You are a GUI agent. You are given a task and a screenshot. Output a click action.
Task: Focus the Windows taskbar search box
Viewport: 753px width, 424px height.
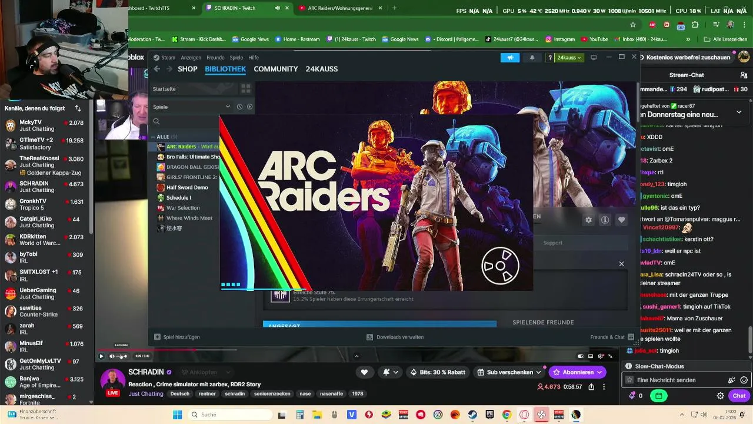[x=230, y=415]
